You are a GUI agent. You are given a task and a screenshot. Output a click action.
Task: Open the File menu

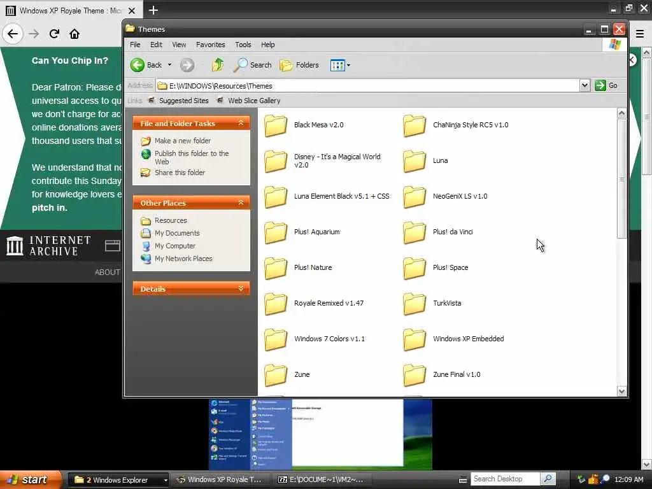tap(135, 45)
